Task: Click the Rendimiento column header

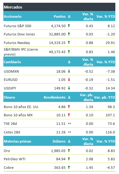Action: pyautogui.click(x=55, y=97)
